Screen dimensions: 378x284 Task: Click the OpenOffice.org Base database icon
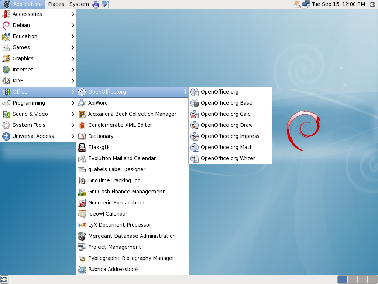click(195, 103)
